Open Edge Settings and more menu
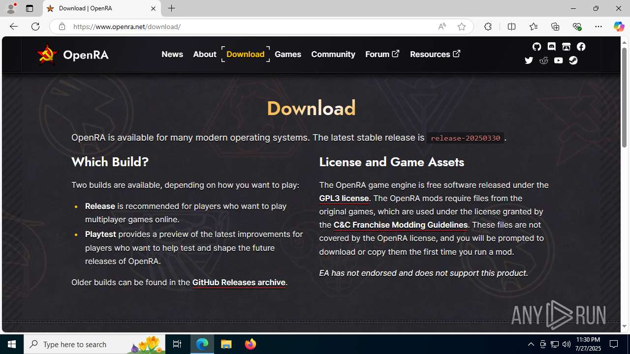This screenshot has height=354, width=630. coord(598,27)
